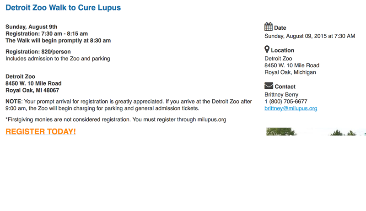Open the REGISTER TODAY! link
This screenshot has width=366, height=211.
(41, 132)
